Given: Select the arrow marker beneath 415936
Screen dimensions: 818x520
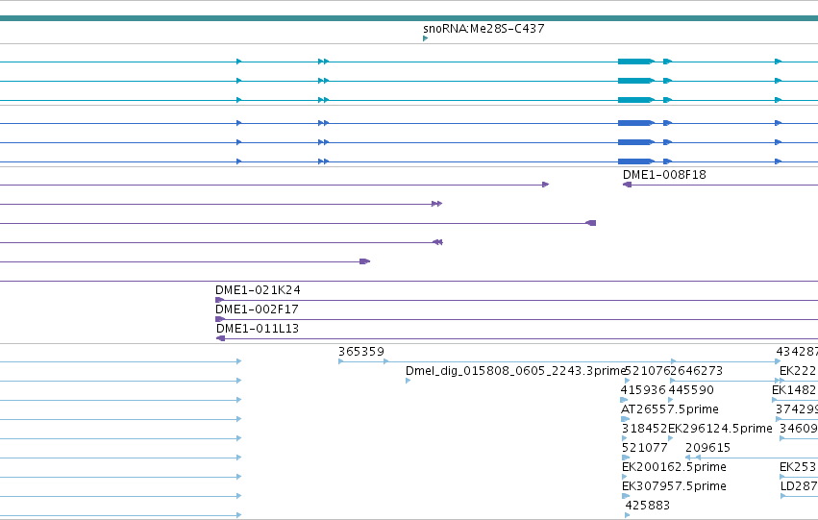Looking at the screenshot, I should tap(624, 400).
